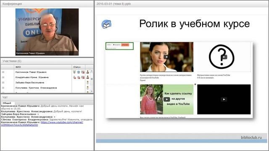
Task: Toggle square marker beside Калинников Павел Юрьевич
Action: [3, 72]
